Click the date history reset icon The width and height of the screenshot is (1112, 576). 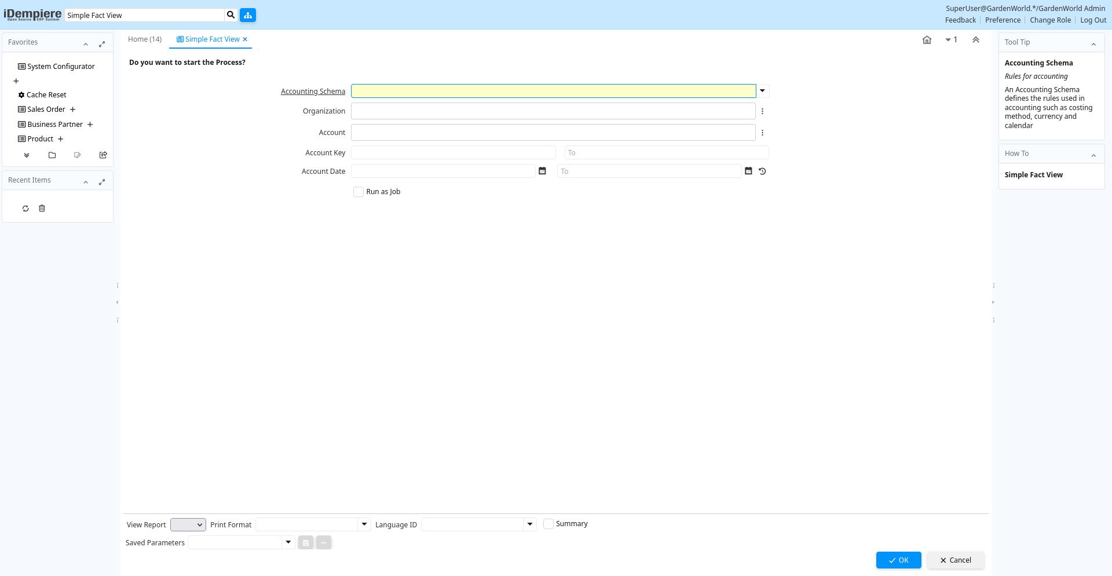coord(762,171)
